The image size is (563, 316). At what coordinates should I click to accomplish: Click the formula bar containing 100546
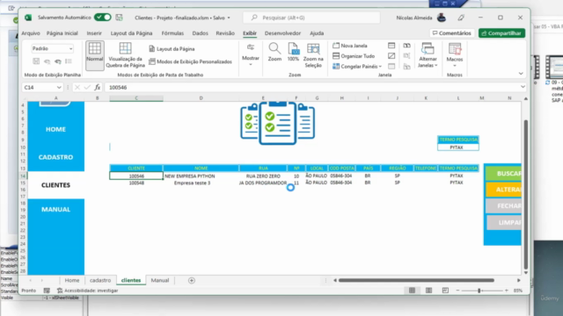pos(311,88)
